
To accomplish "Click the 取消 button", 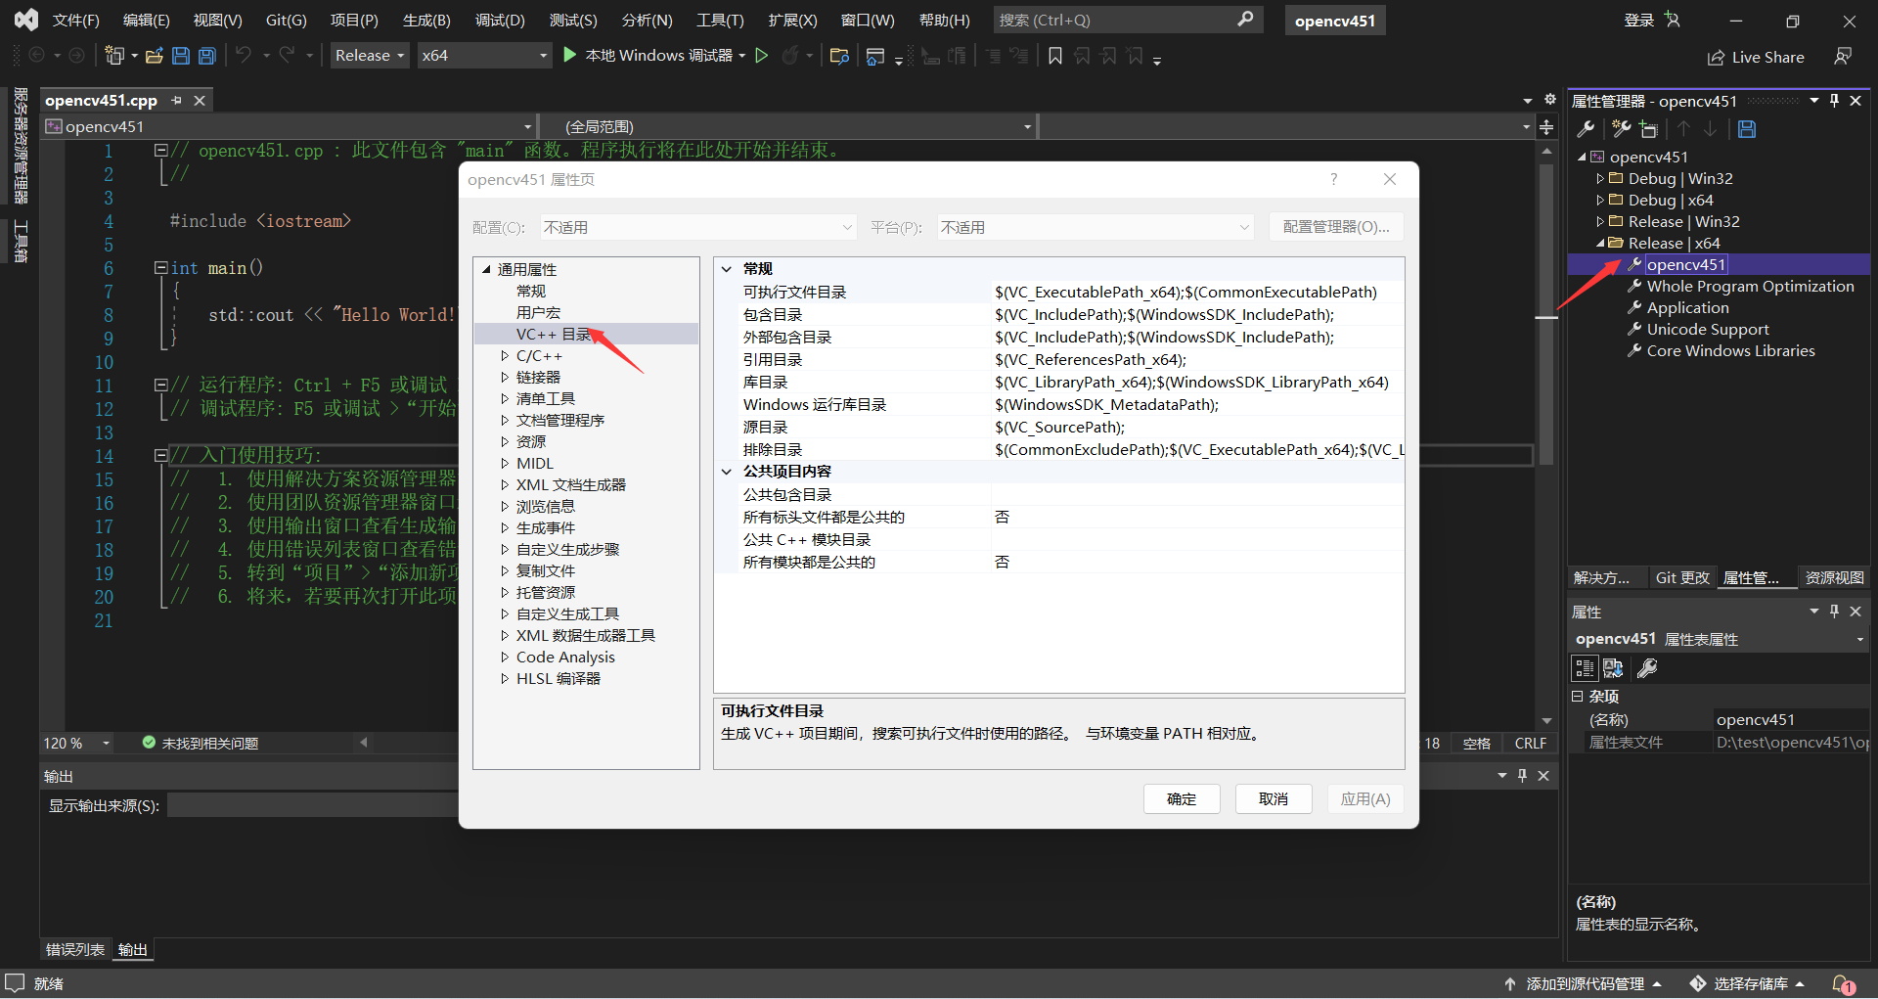I will (x=1273, y=799).
